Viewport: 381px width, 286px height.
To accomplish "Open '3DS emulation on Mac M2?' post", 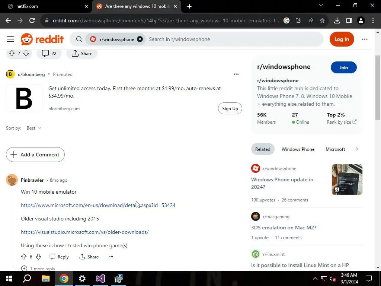I will (284, 228).
